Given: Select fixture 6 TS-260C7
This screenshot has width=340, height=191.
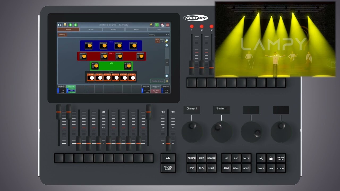Looking at the screenshot, I should coord(132,77).
